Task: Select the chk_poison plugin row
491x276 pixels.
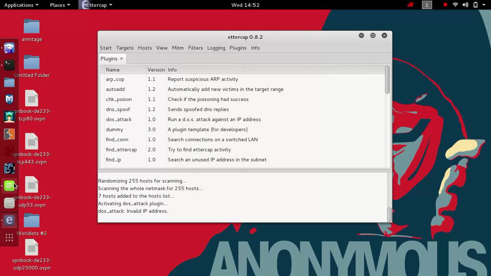Action: point(242,99)
